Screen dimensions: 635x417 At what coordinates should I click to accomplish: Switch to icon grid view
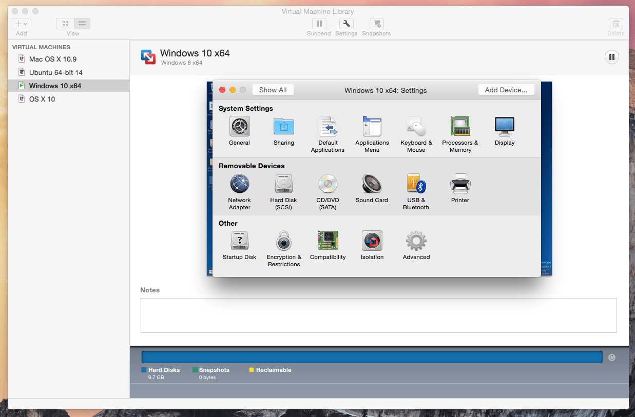click(x=65, y=24)
